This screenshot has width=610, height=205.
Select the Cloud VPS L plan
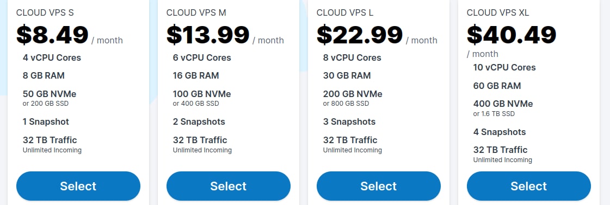(379, 186)
